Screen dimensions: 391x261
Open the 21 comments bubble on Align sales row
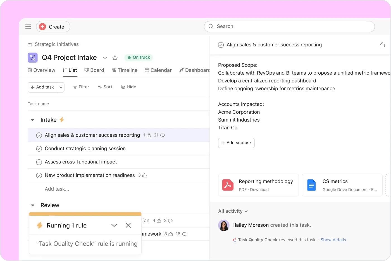click(163, 135)
